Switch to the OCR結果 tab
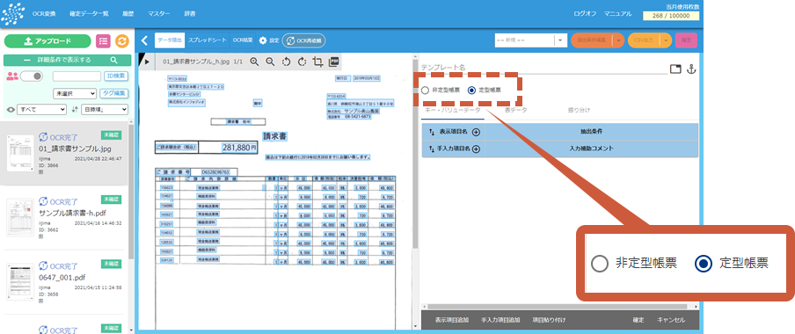The image size is (795, 334). 243,40
